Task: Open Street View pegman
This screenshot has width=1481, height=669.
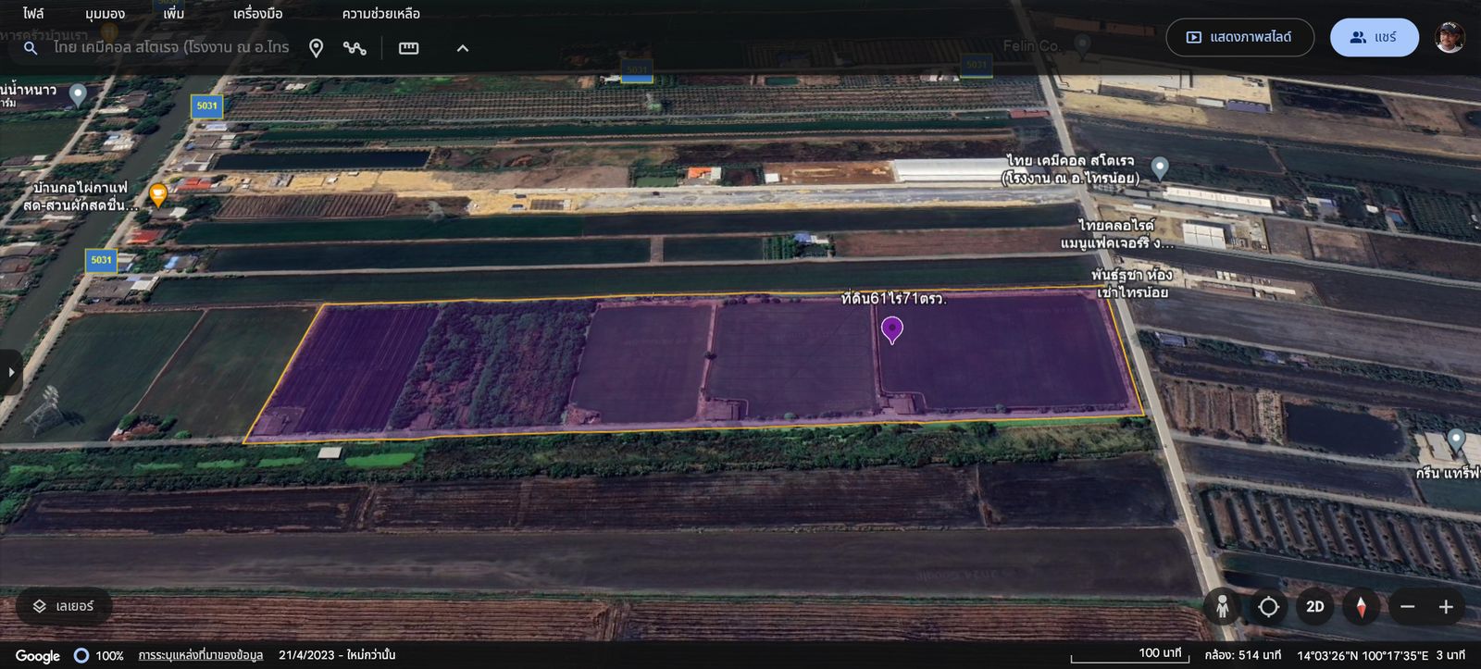Action: [1222, 607]
